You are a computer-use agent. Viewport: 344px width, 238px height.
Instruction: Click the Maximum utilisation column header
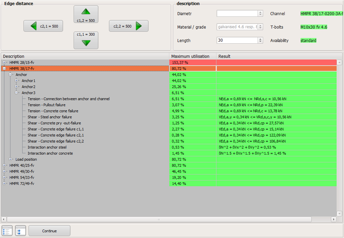[x=193, y=56]
